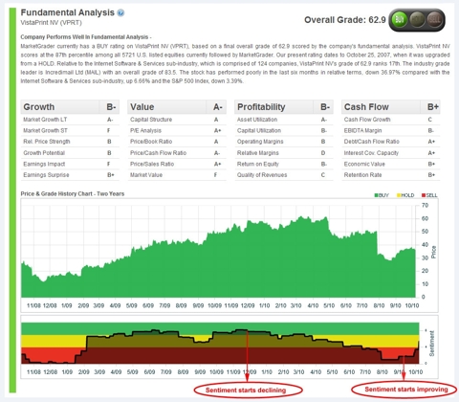Click the Market Value row
This screenshot has height=402, width=459.
tap(177, 175)
